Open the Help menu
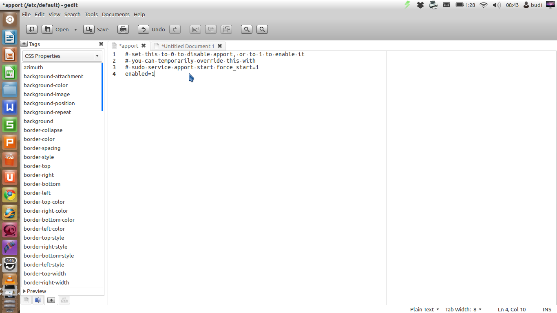557x313 pixels. tap(139, 14)
